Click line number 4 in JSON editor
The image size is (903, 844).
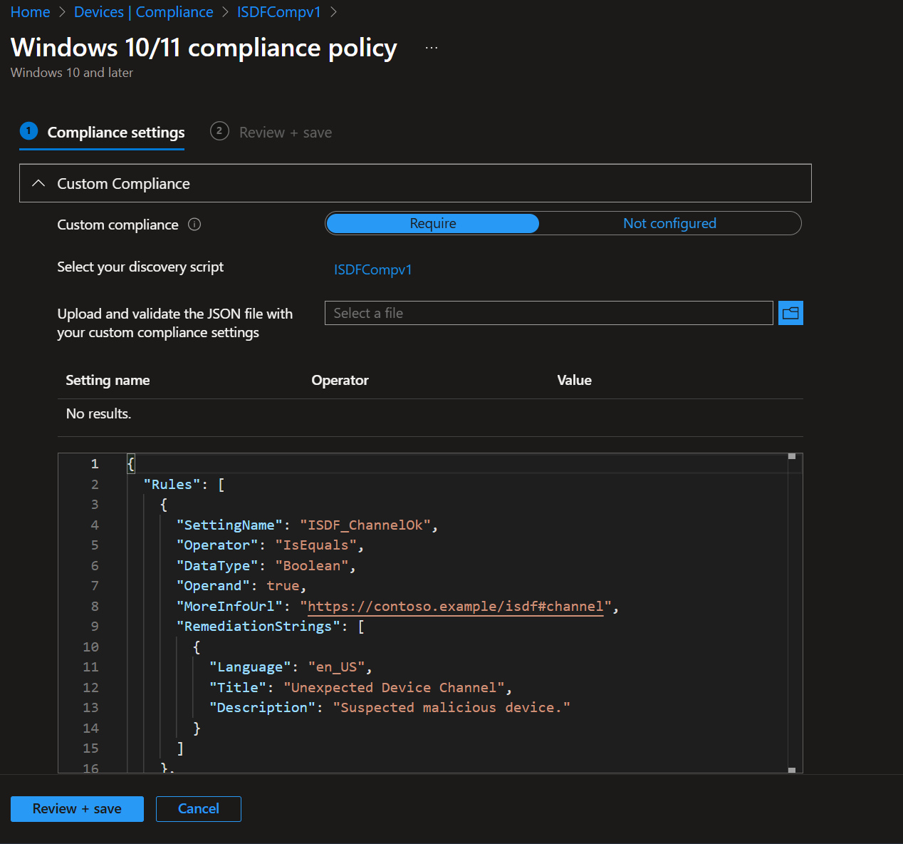tap(95, 525)
